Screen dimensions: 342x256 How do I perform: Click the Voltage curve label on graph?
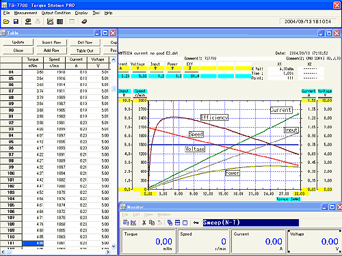click(x=195, y=149)
